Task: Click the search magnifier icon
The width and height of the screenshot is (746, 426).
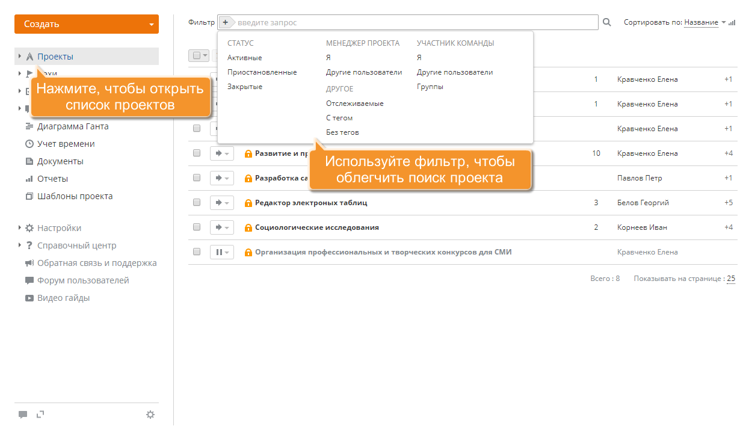Action: click(607, 22)
